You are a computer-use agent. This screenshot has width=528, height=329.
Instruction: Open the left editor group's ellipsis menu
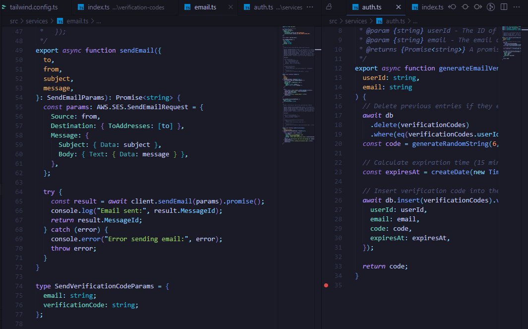coord(310,7)
